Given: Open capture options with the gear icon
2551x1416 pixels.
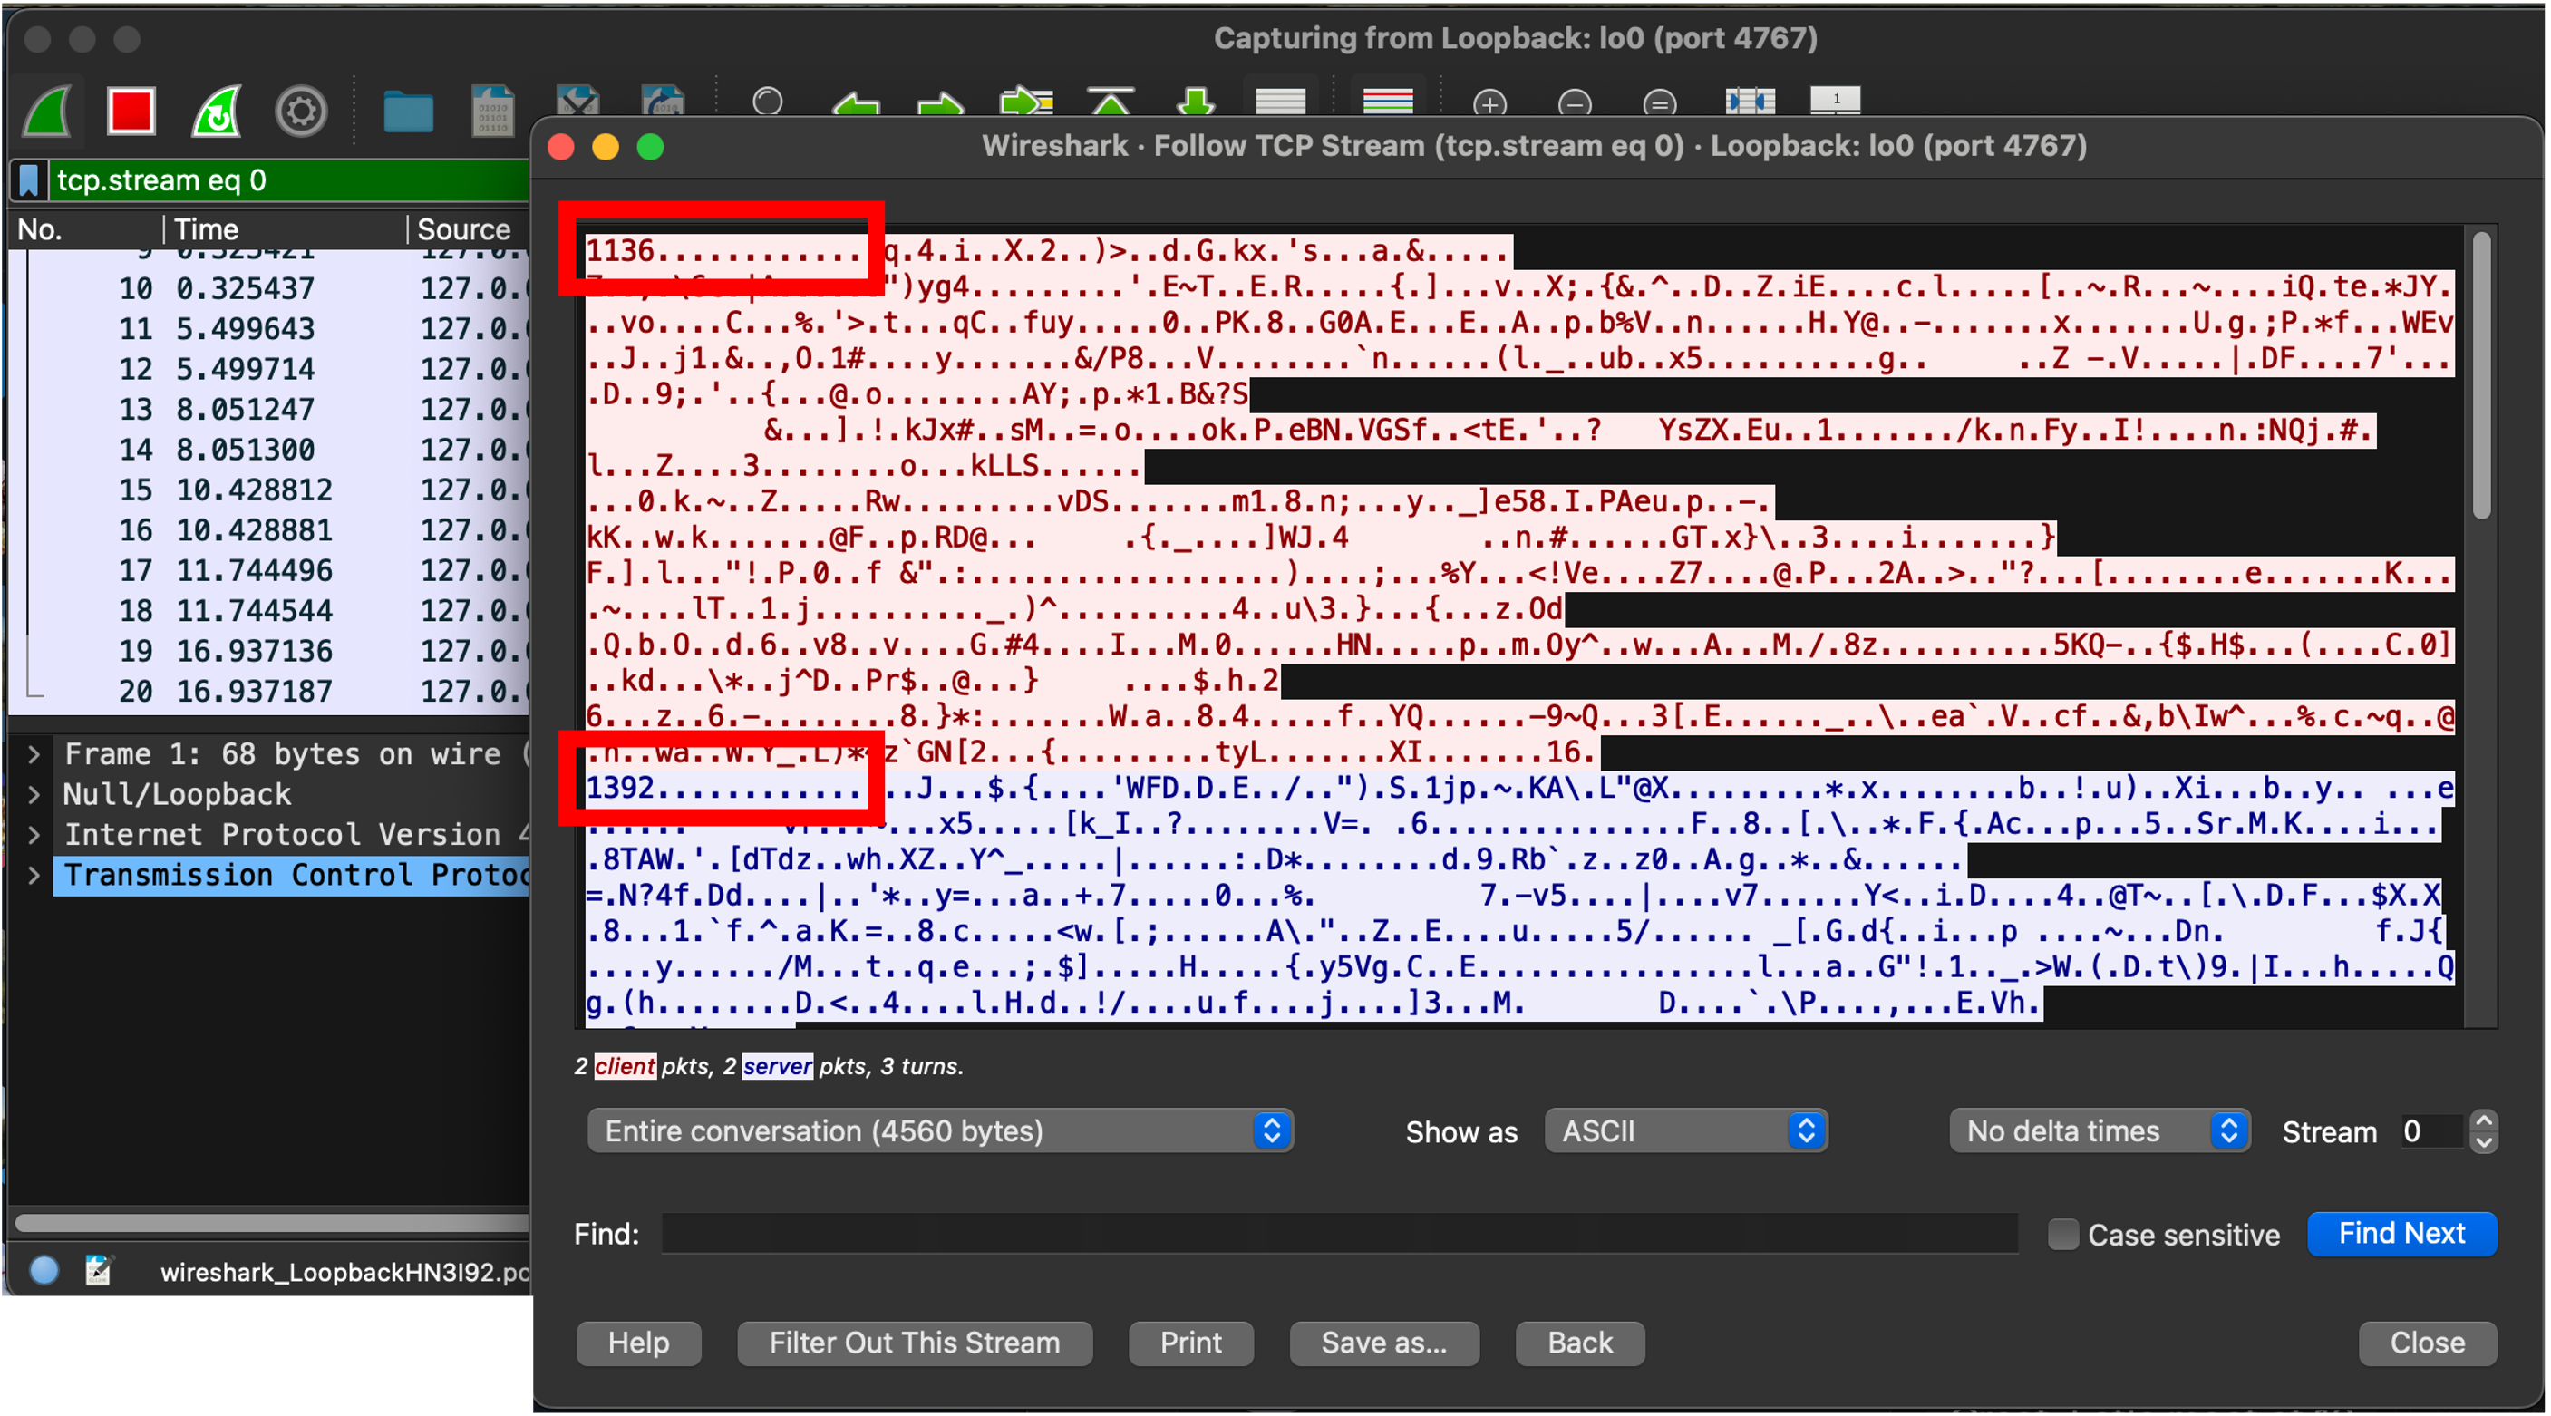Looking at the screenshot, I should coord(302,111).
